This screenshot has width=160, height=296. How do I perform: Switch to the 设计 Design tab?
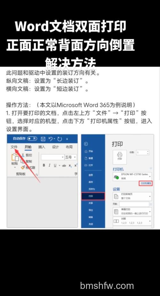(55, 147)
